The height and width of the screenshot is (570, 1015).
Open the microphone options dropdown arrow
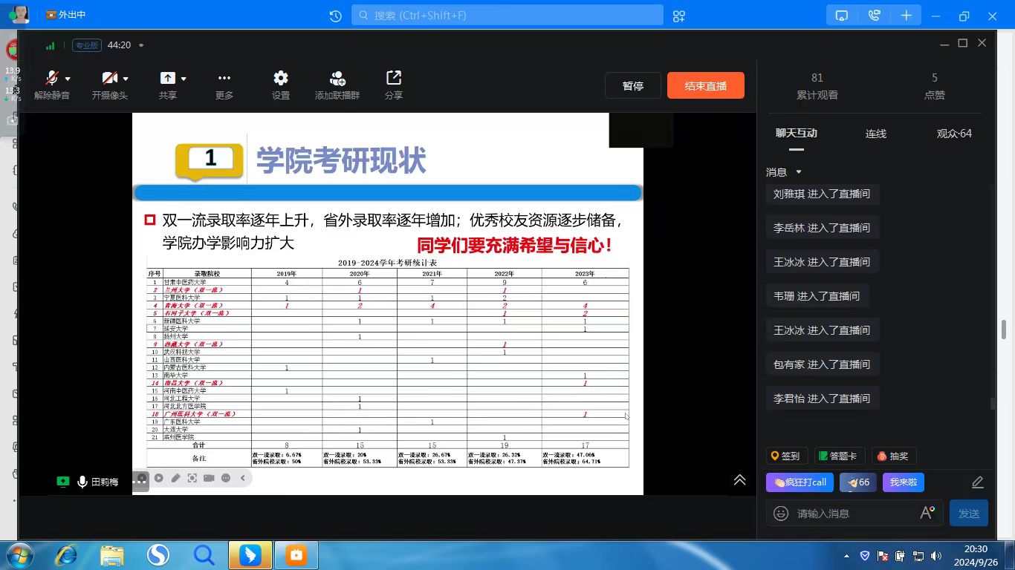click(x=68, y=79)
